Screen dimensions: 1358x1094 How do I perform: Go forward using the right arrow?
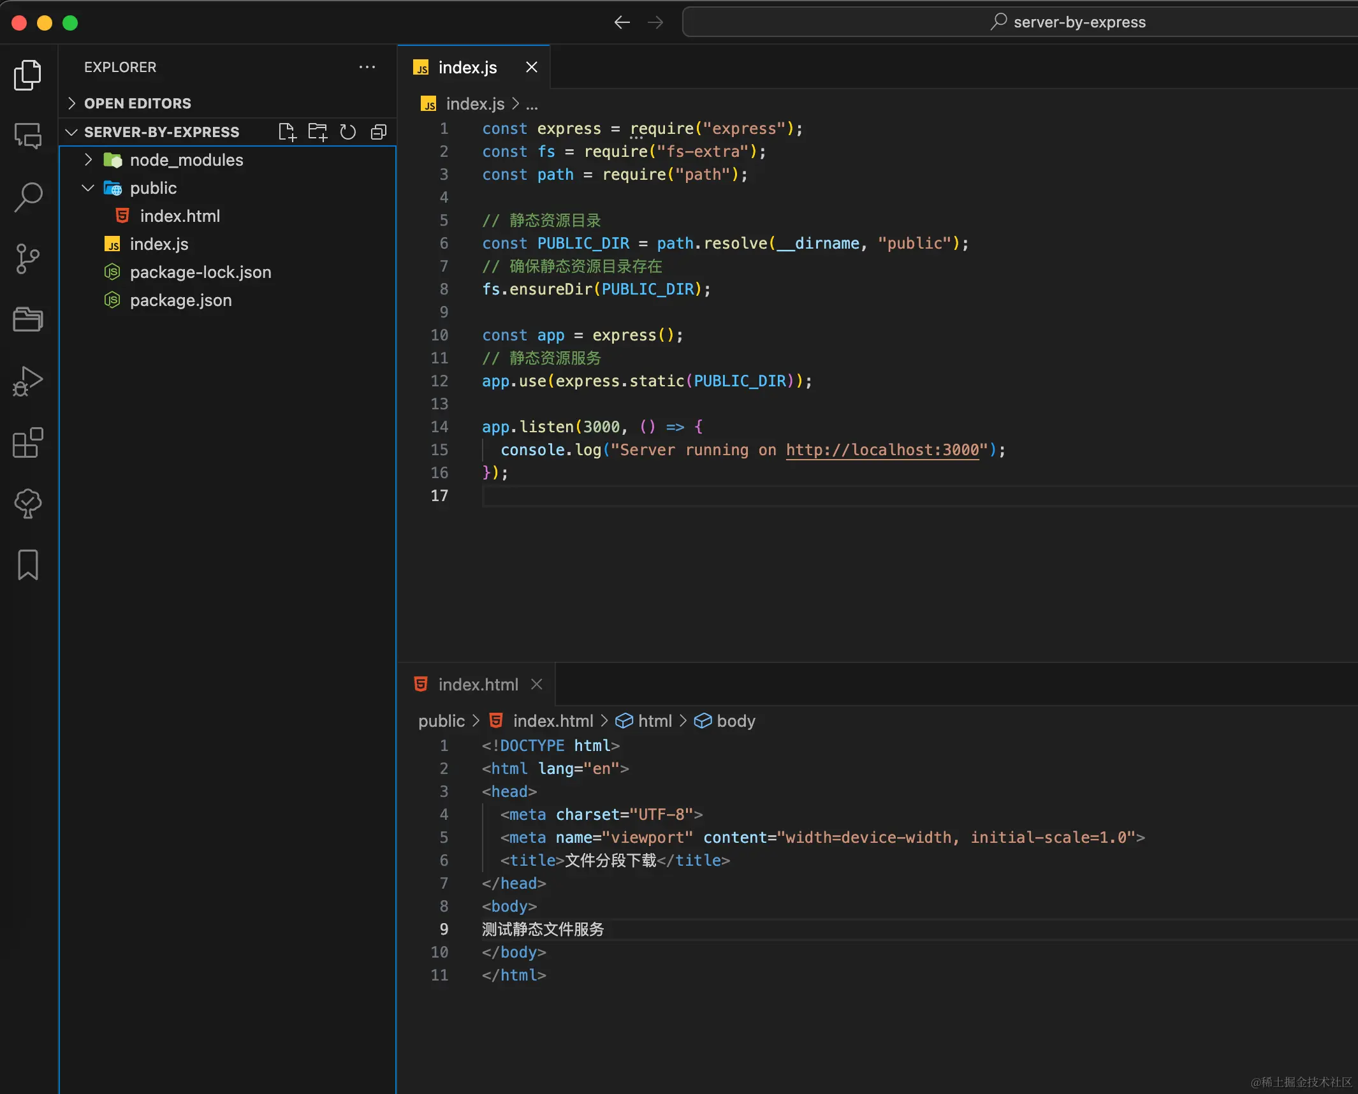click(655, 23)
